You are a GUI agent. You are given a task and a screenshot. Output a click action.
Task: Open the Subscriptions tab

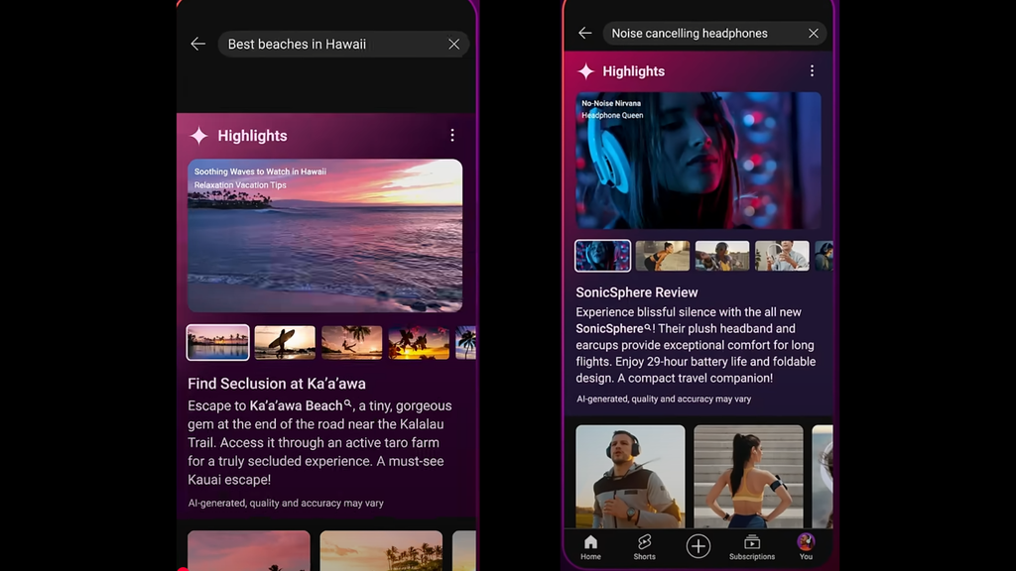point(752,547)
